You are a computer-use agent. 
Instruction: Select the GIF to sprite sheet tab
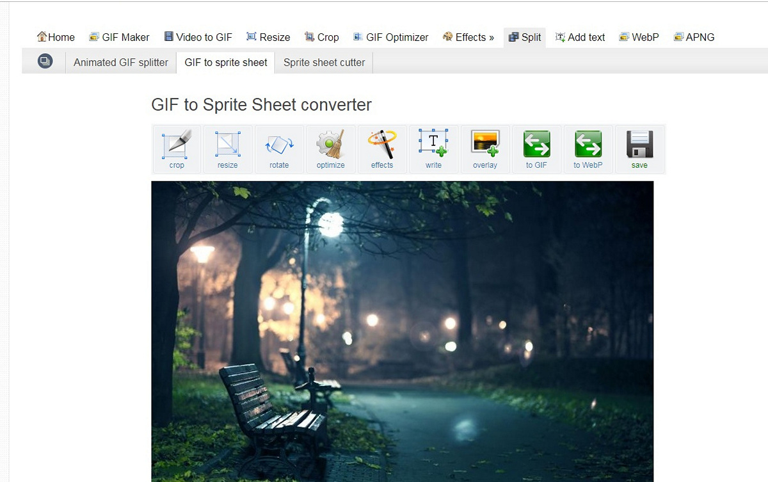226,63
